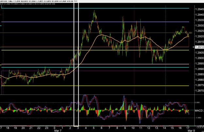Click the 1.2935 price axis label
The image size is (204, 132).
click(x=199, y=20)
